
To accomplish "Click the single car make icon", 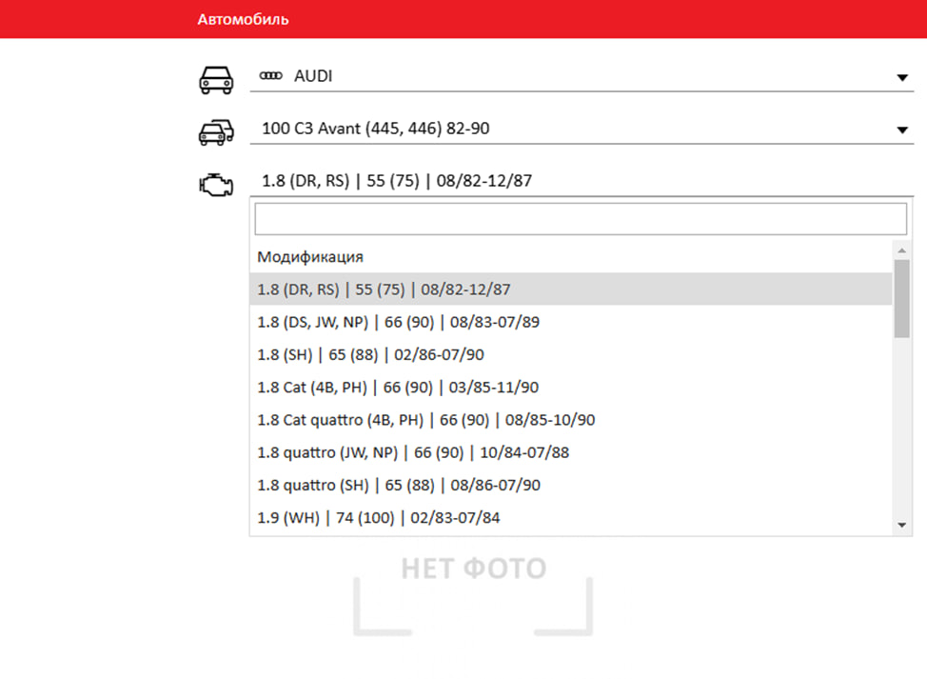I will pyautogui.click(x=216, y=80).
